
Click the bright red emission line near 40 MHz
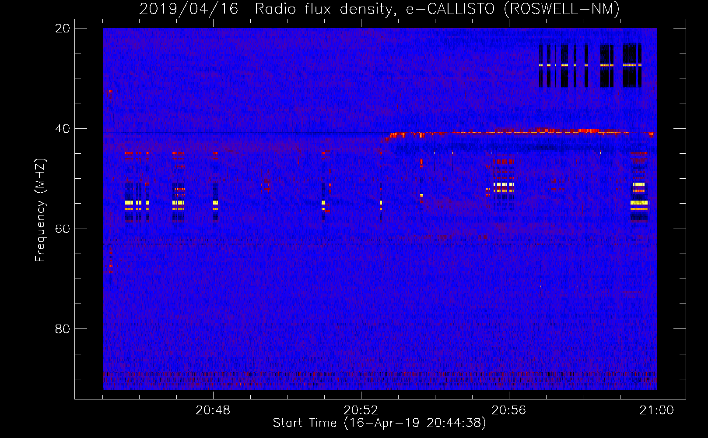click(519, 132)
